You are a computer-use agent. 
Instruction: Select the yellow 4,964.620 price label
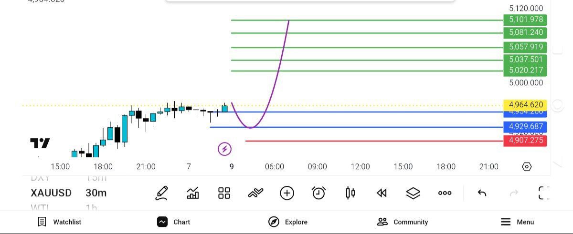coord(525,105)
